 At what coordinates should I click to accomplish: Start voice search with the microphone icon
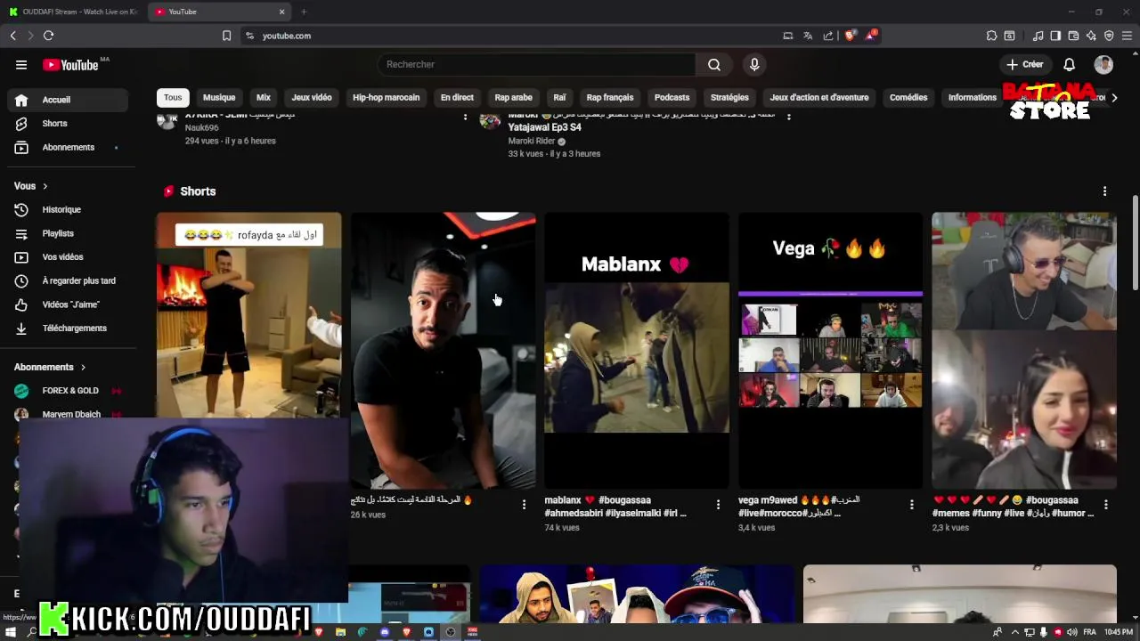coord(754,64)
